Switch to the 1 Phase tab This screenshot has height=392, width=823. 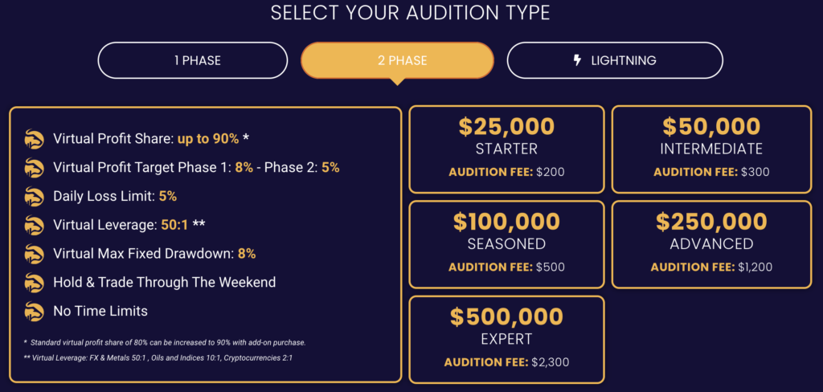[193, 60]
